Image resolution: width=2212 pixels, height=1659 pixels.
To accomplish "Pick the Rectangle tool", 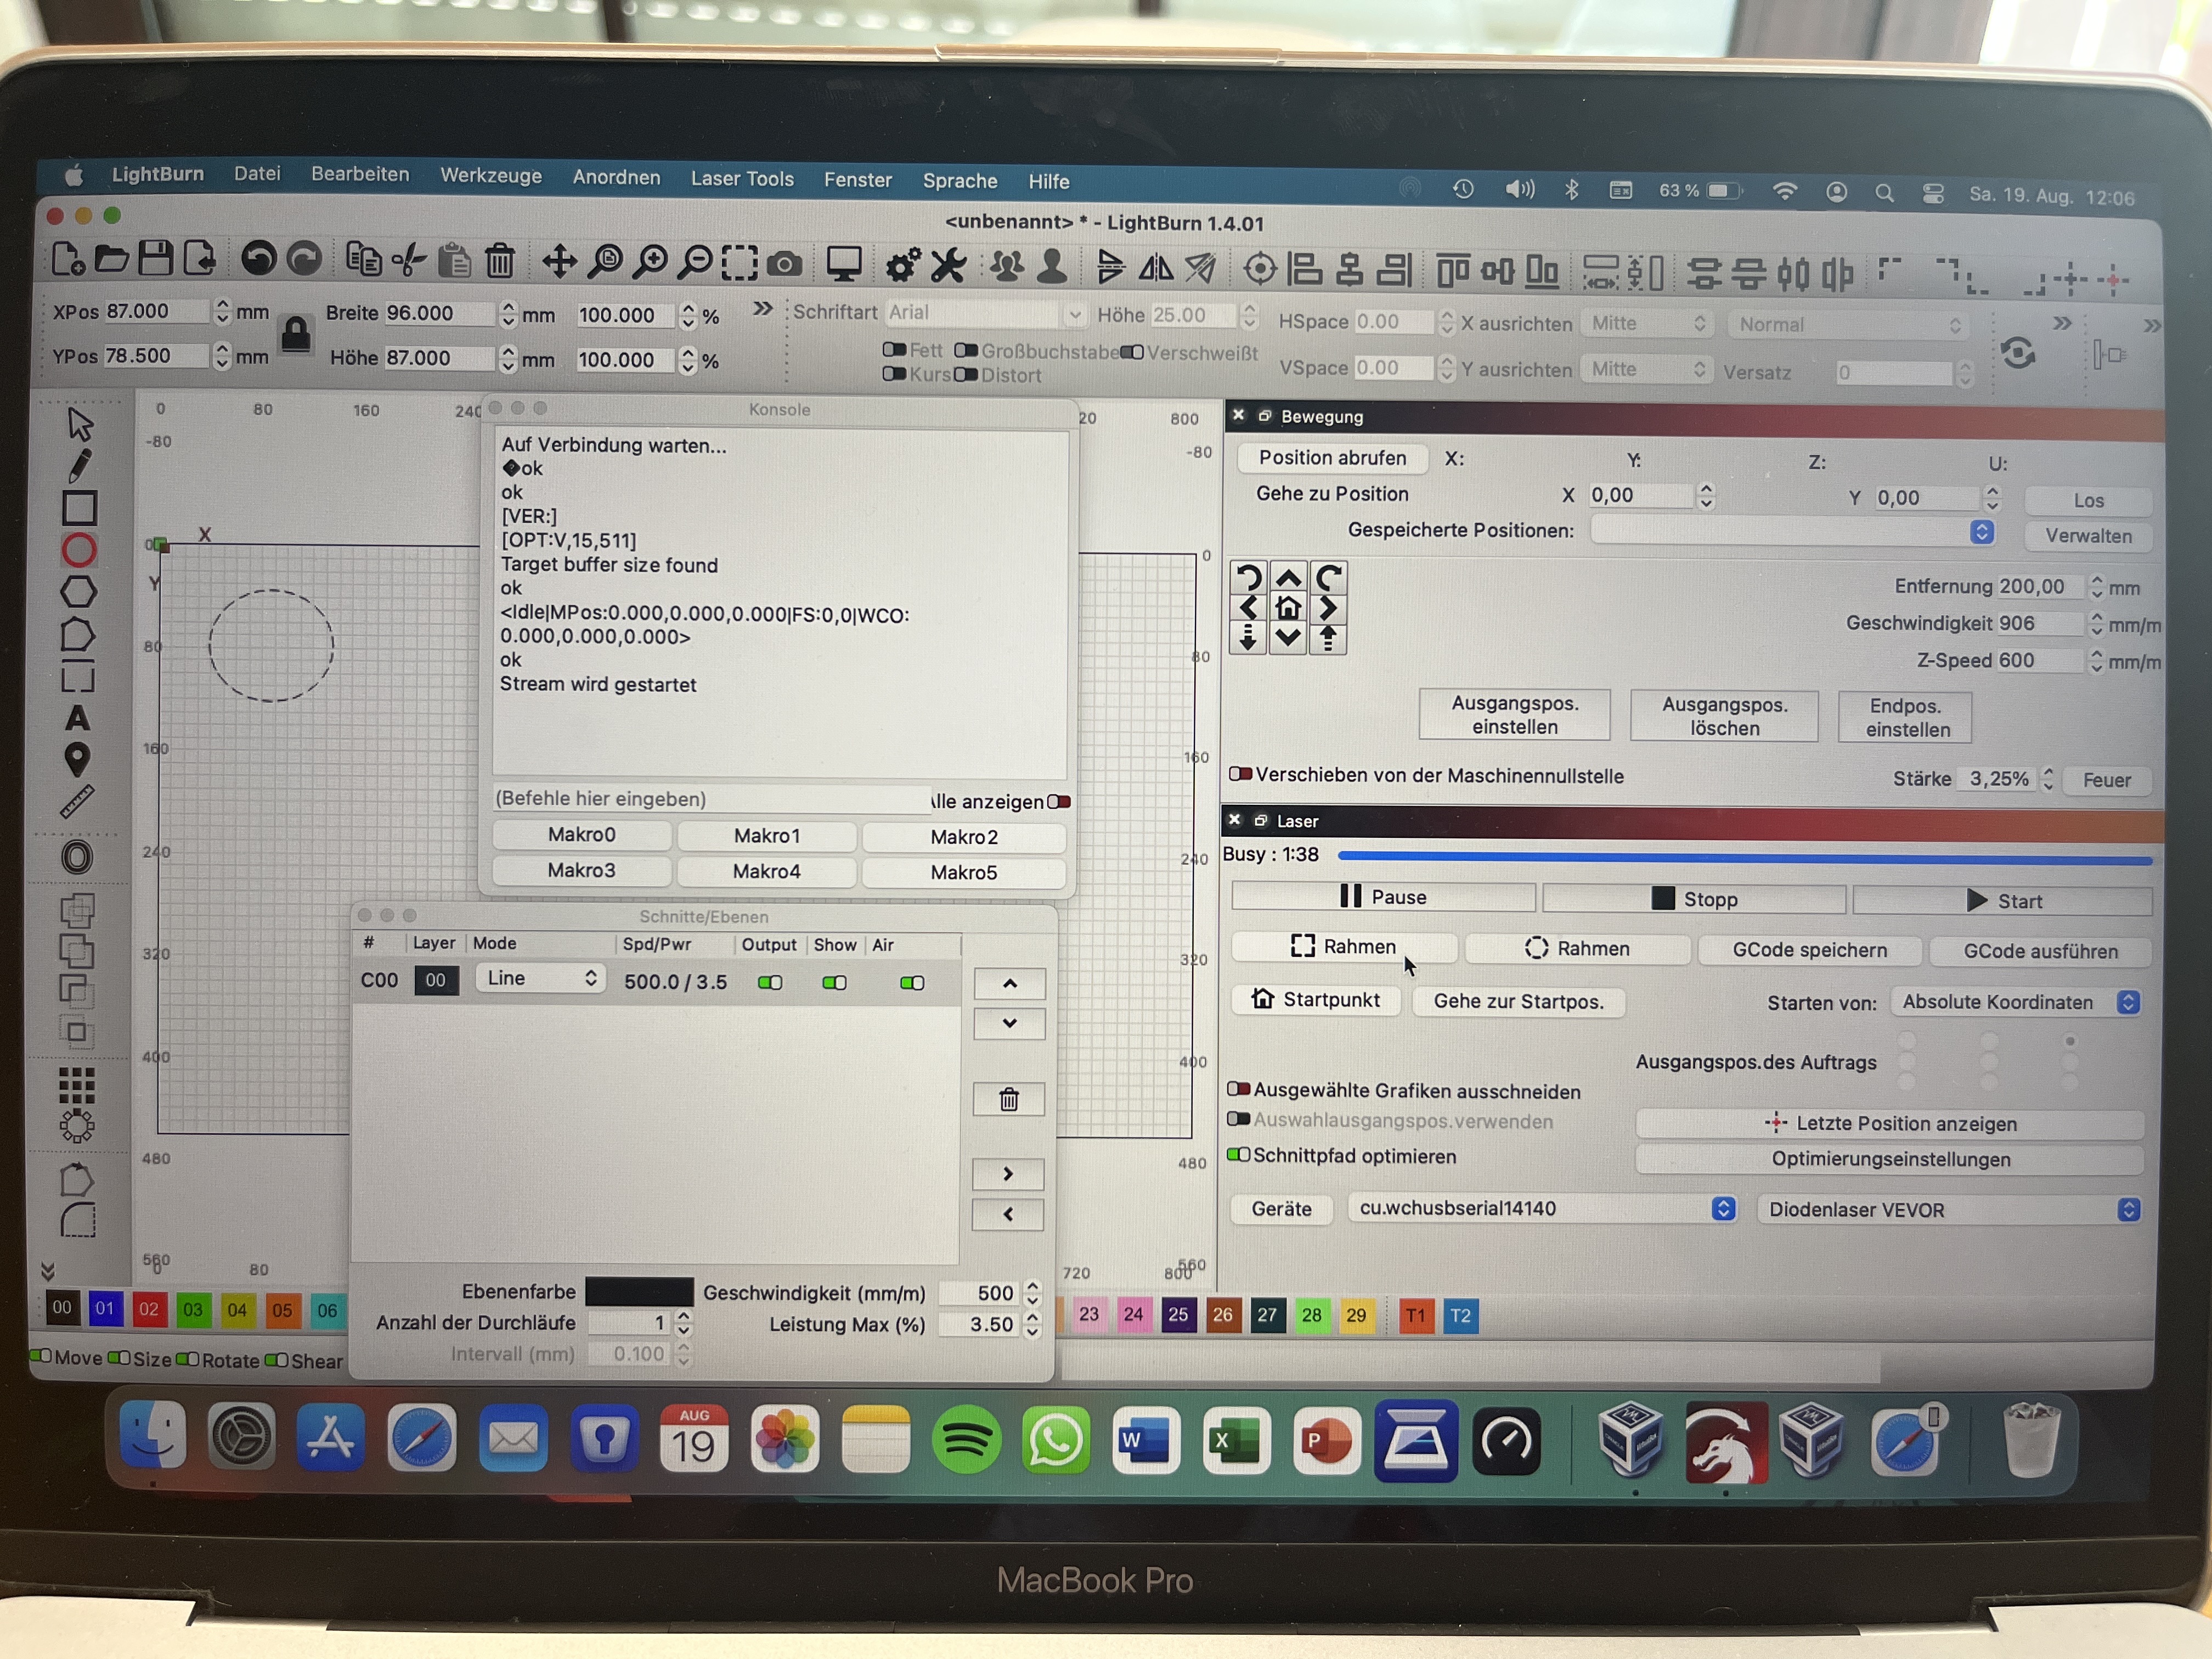I will (x=79, y=508).
